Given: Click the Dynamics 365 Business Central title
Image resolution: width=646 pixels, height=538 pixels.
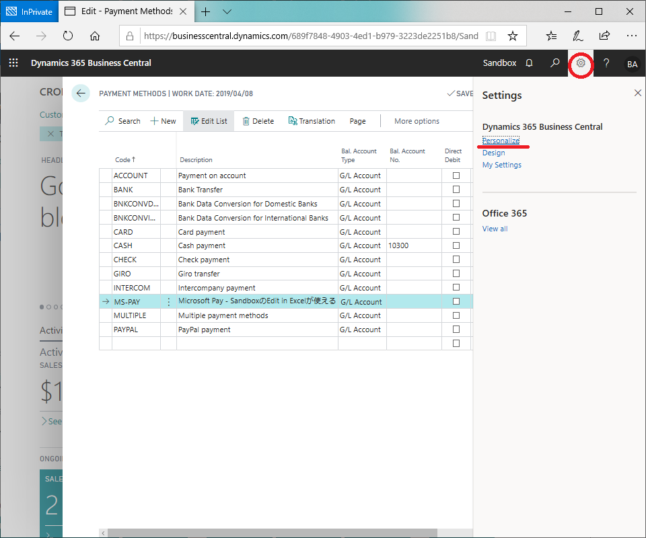Looking at the screenshot, I should [91, 63].
